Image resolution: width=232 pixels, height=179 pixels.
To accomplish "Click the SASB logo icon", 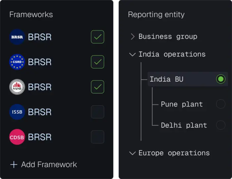I will pyautogui.click(x=17, y=87).
